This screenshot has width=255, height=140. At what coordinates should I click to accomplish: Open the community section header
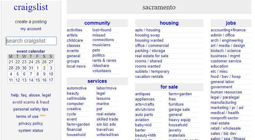click(x=97, y=23)
